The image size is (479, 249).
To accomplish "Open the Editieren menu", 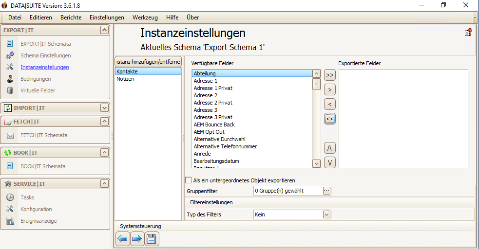I will tap(40, 18).
